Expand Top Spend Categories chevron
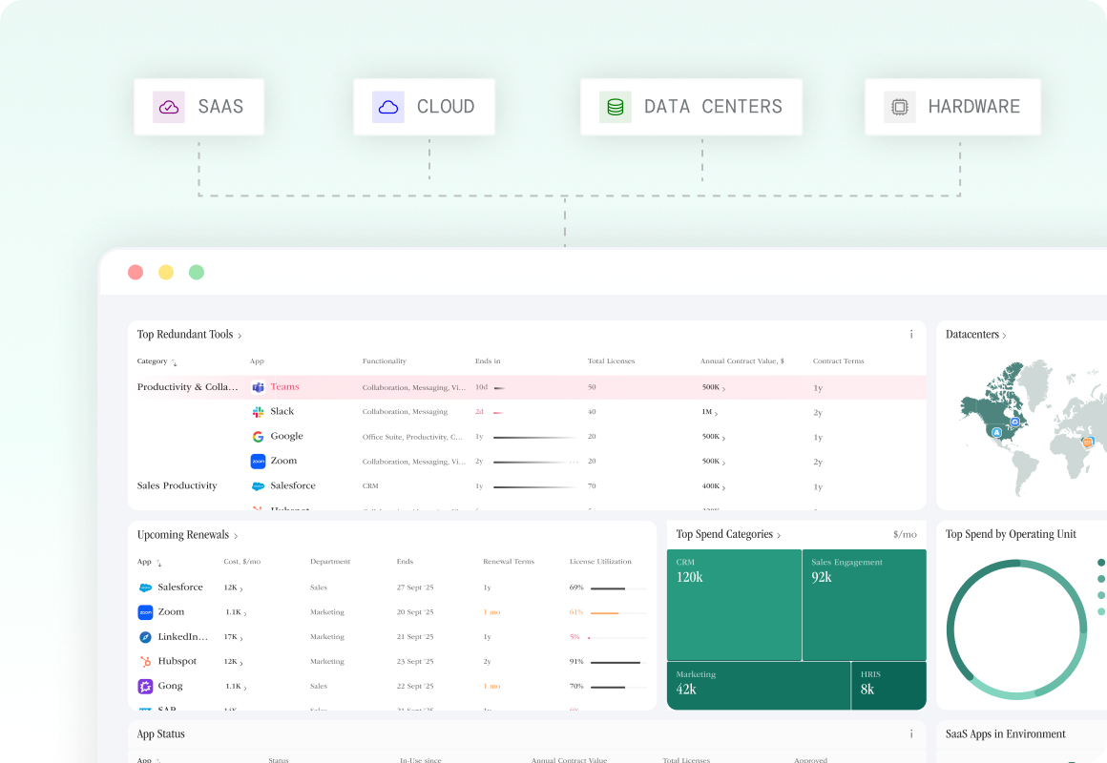Screen dimensions: 1107x763 (x=779, y=536)
